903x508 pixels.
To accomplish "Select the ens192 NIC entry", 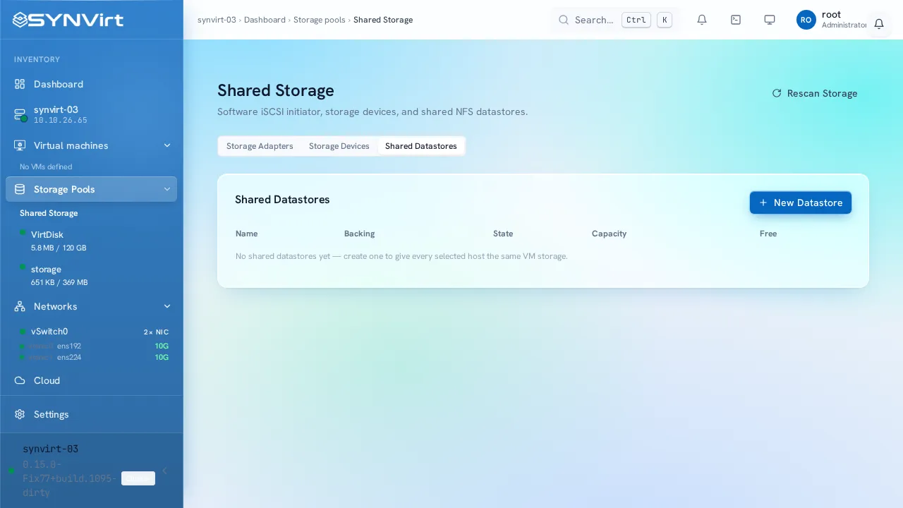I will [69, 346].
